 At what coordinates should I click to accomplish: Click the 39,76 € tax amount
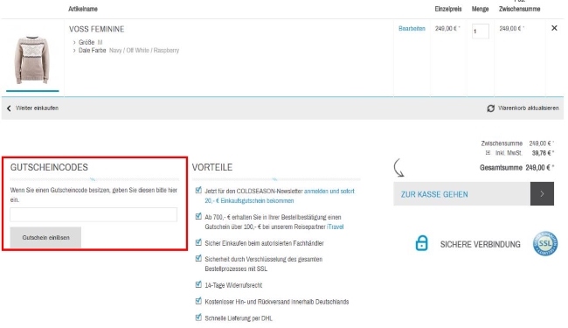pyautogui.click(x=543, y=153)
